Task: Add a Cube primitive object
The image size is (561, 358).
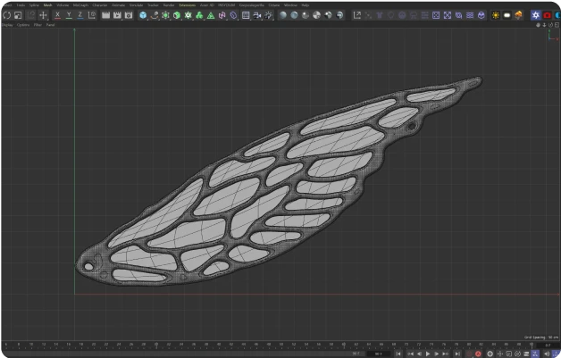Action: [x=143, y=15]
